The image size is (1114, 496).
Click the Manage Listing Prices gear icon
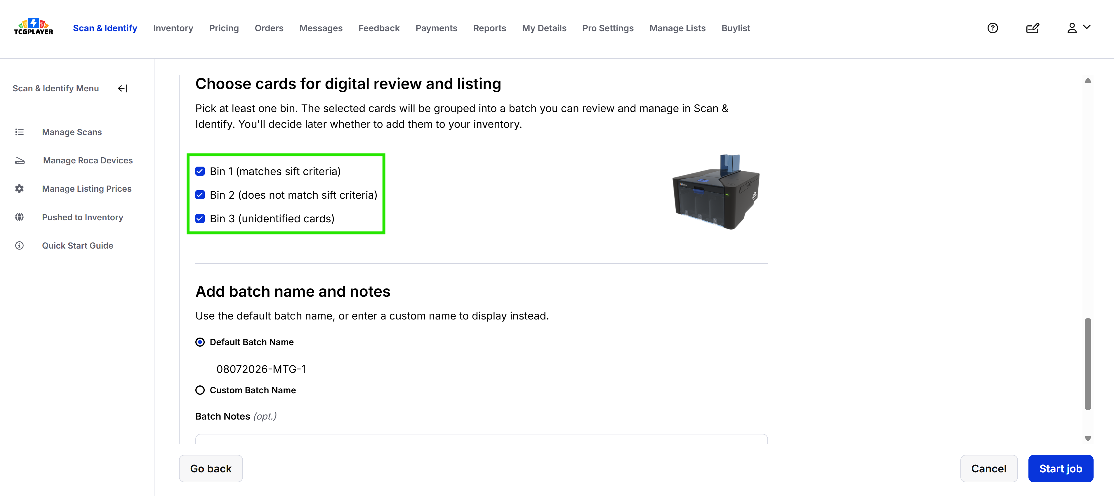(20, 189)
